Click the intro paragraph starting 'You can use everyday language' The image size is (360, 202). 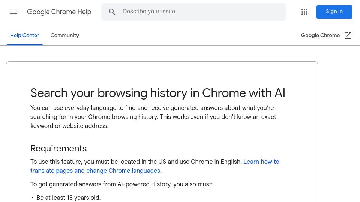pyautogui.click(x=153, y=117)
